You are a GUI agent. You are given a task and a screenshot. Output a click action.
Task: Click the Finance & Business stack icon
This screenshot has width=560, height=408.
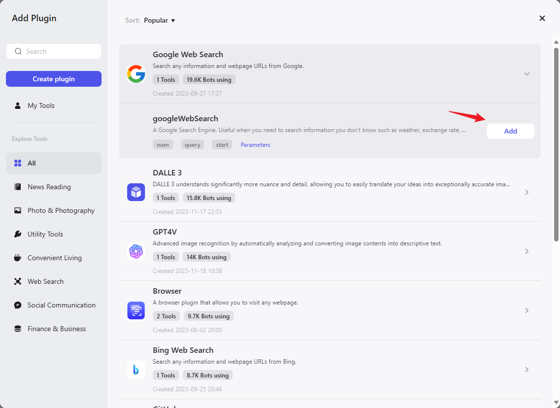pos(18,329)
